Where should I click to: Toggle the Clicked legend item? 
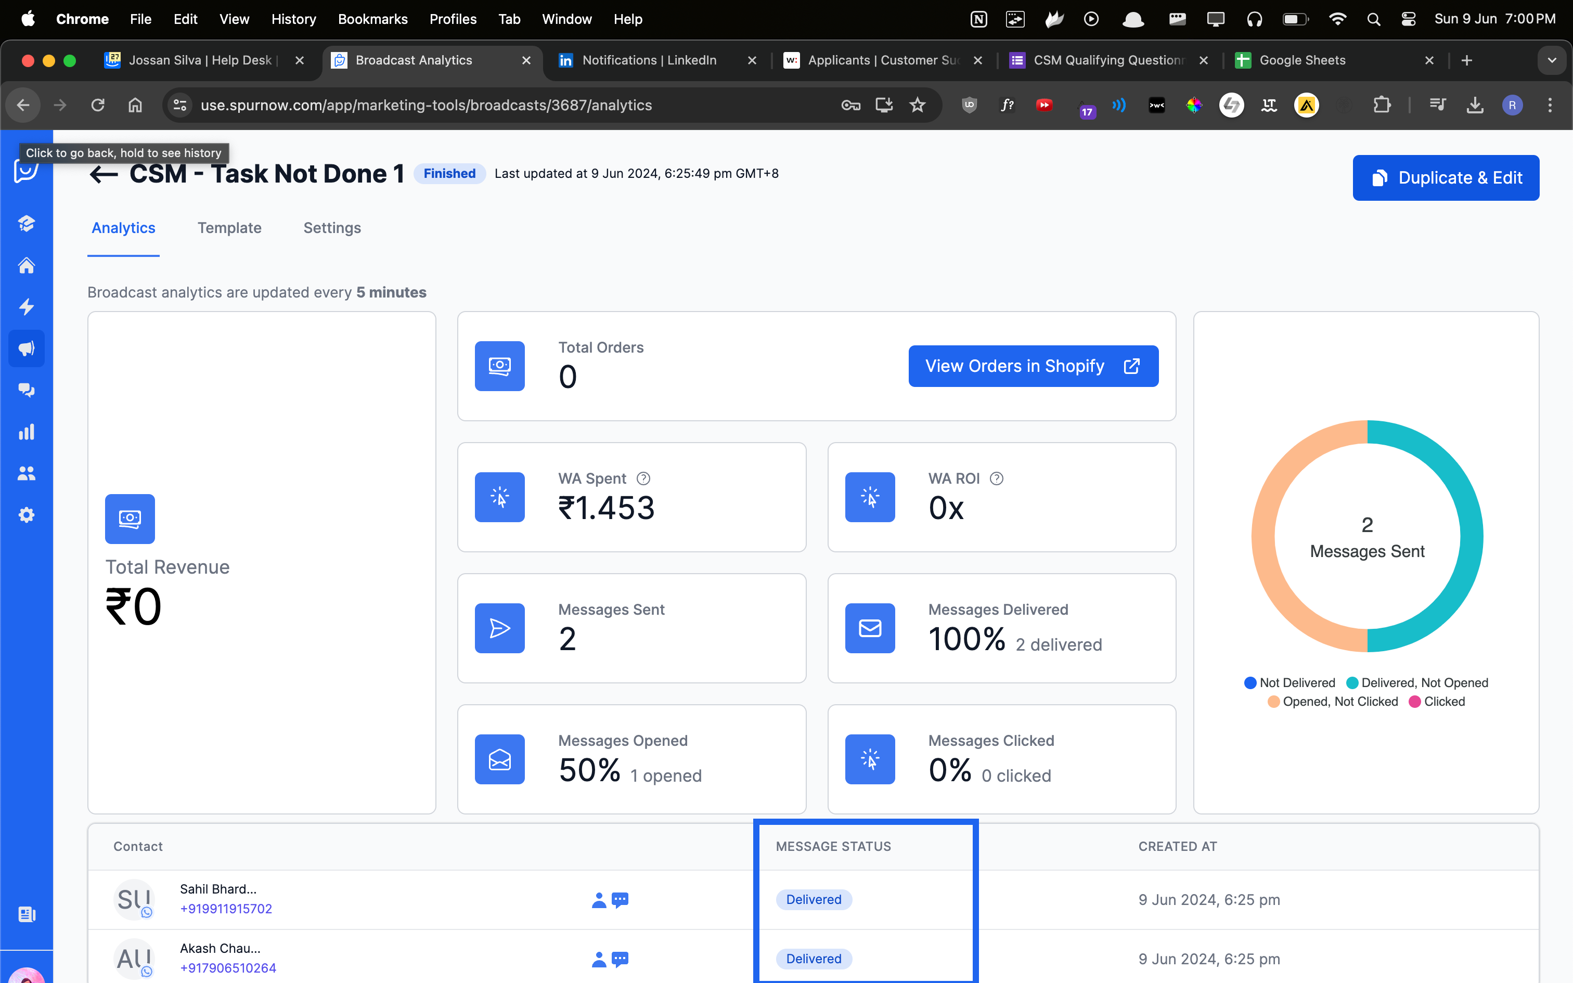tap(1437, 702)
